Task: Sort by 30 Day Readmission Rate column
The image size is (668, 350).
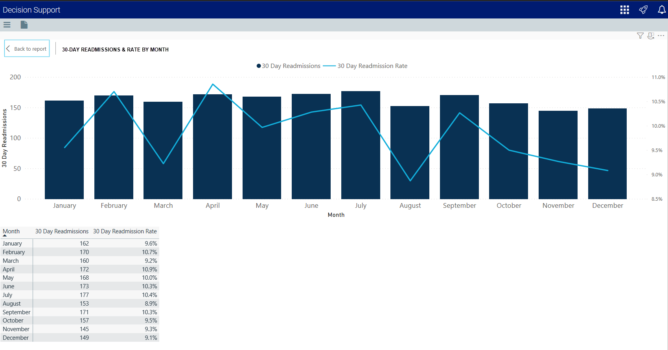Action: (x=125, y=231)
